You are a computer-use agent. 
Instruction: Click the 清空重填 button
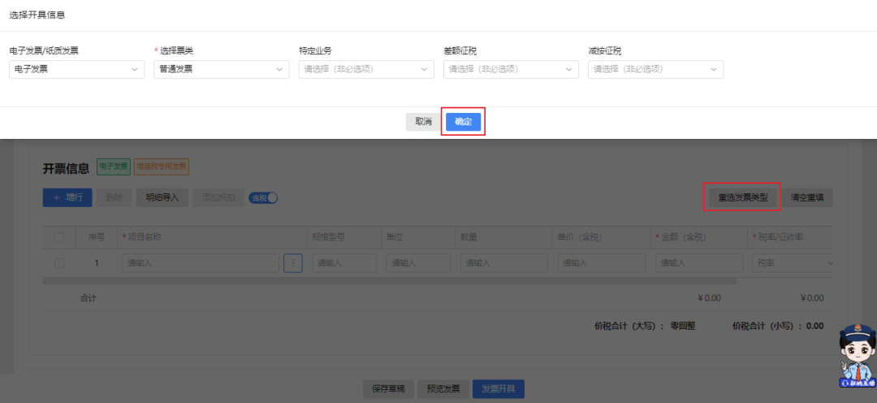[807, 197]
